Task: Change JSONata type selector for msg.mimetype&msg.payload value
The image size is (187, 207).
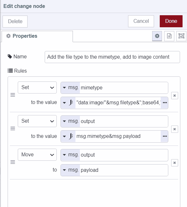Action: point(68,136)
